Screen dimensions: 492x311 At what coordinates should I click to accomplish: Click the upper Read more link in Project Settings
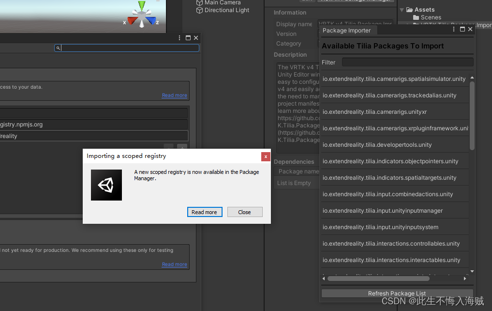tap(175, 95)
